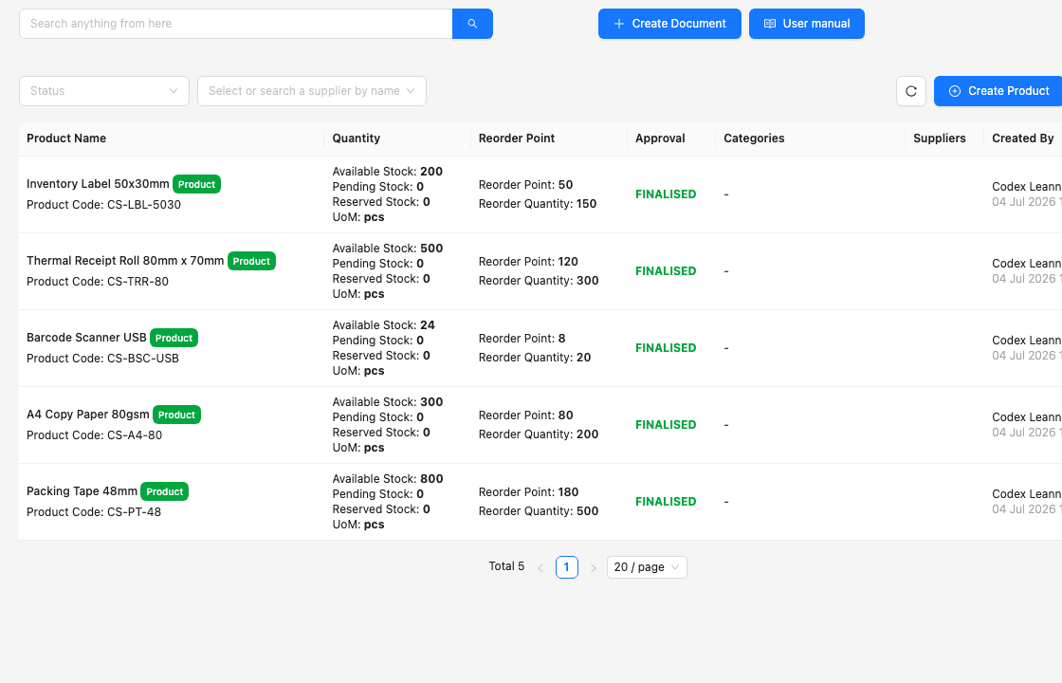The height and width of the screenshot is (683, 1062).
Task: Select page 1 in pagination
Action: [567, 567]
